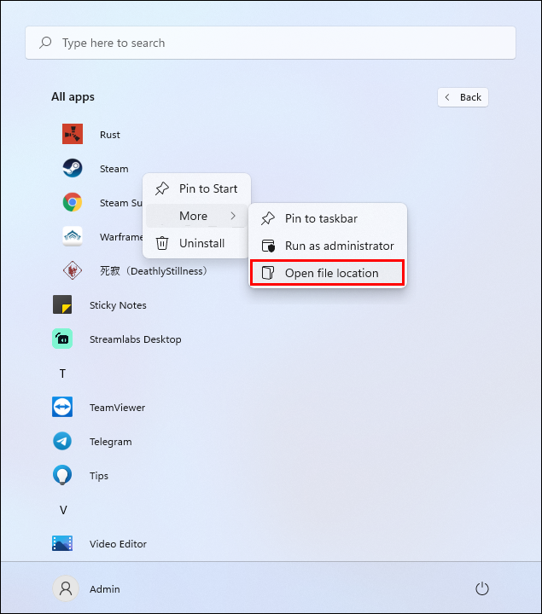Image resolution: width=542 pixels, height=614 pixels.
Task: Select Pin to Start in context menu
Action: (x=196, y=188)
